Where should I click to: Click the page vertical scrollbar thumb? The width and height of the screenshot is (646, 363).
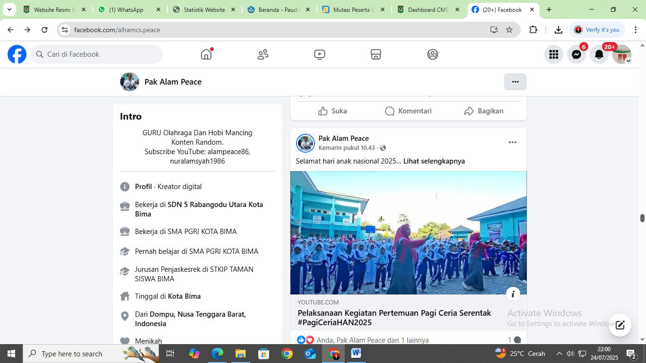(x=643, y=218)
